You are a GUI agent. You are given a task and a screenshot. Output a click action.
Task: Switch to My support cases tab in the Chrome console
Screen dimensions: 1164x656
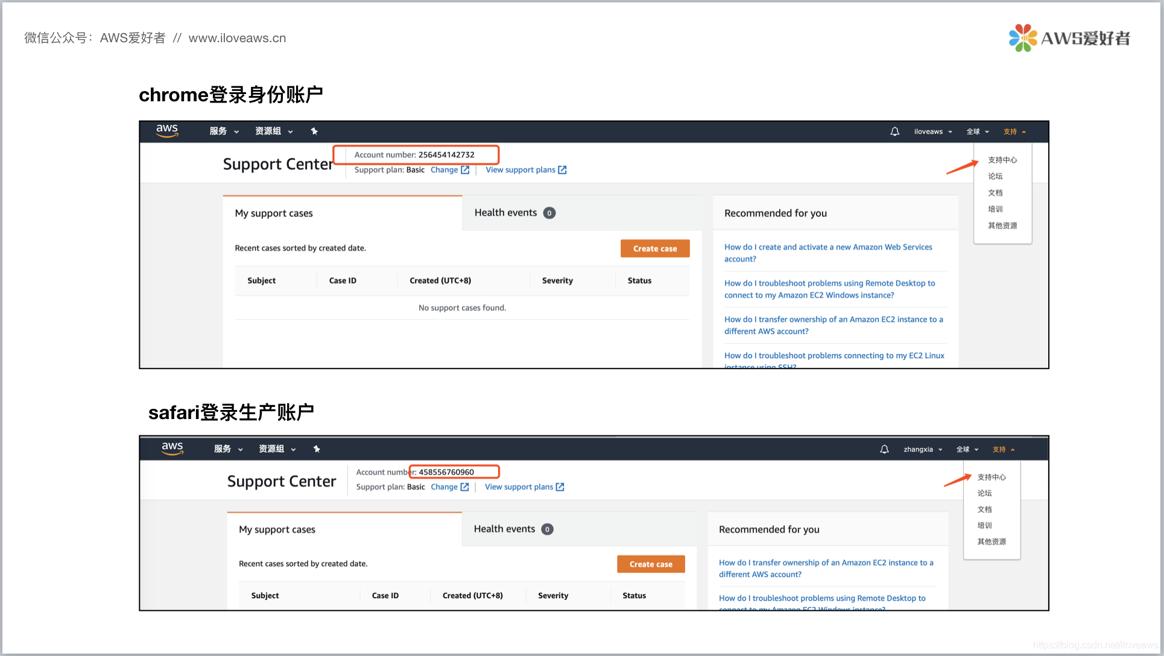(x=343, y=213)
